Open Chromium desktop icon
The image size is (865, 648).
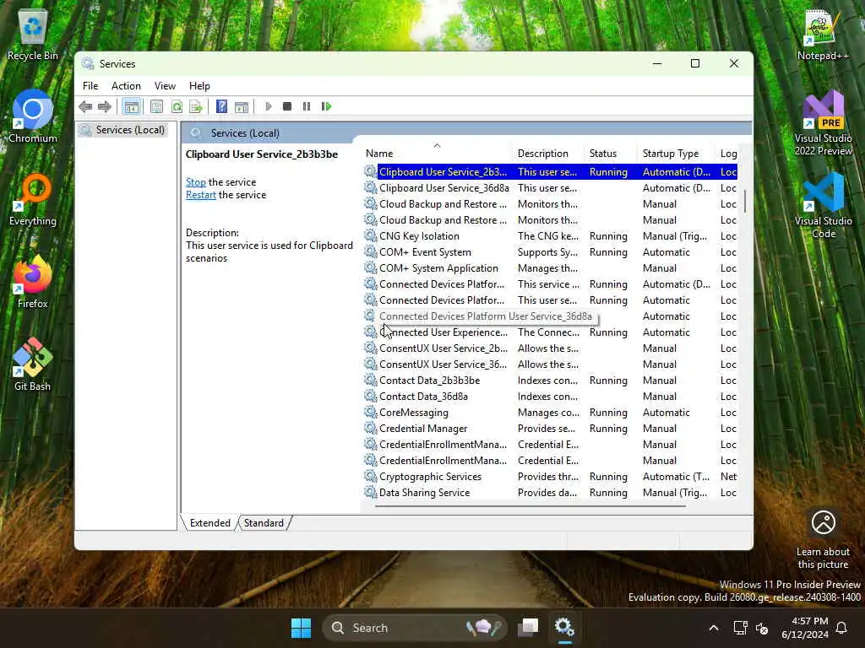(33, 116)
